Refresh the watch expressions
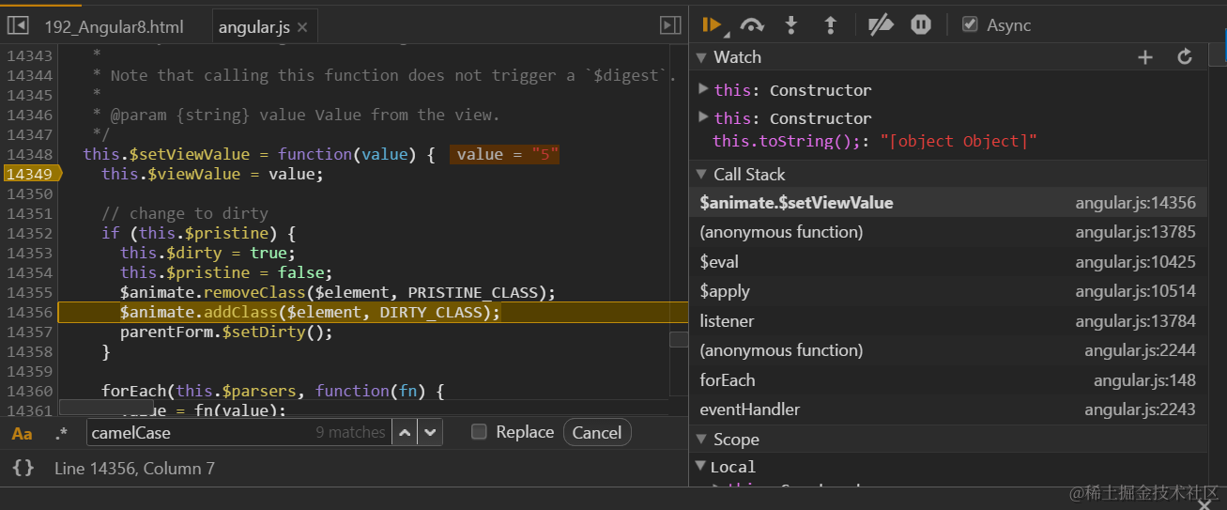 (1185, 57)
